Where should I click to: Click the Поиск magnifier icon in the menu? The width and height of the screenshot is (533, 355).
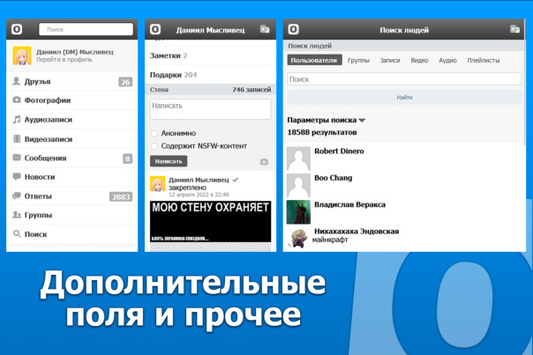pyautogui.click(x=16, y=233)
